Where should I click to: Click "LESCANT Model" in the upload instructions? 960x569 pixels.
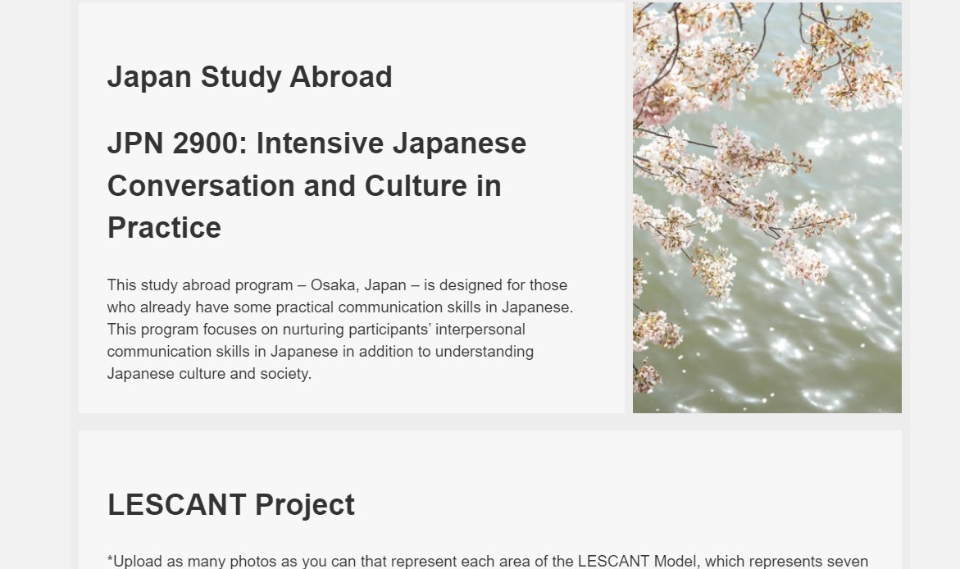633,562
